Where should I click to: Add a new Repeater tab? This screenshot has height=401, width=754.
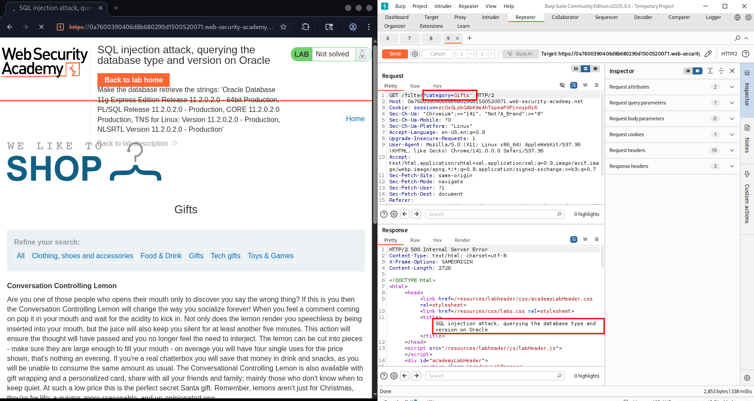[469, 38]
